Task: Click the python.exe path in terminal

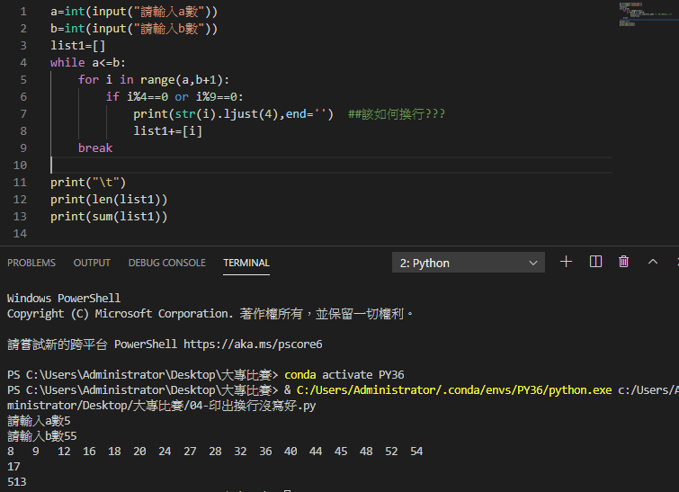Action: point(454,390)
